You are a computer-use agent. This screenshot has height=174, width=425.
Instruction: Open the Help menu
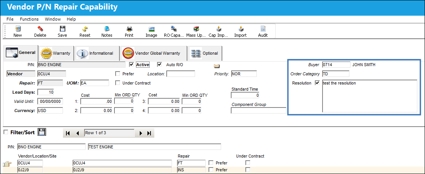coord(71,19)
